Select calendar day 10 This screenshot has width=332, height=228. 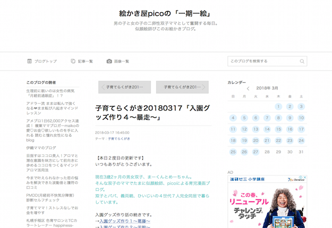tap(301, 118)
